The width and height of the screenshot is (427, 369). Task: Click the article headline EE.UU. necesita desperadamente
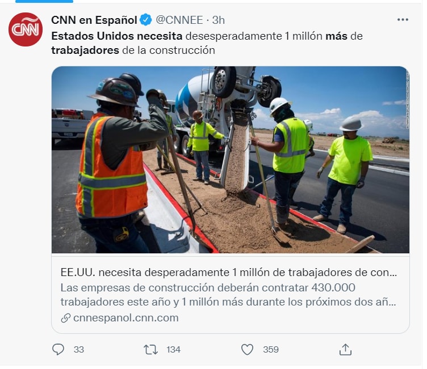tap(228, 272)
